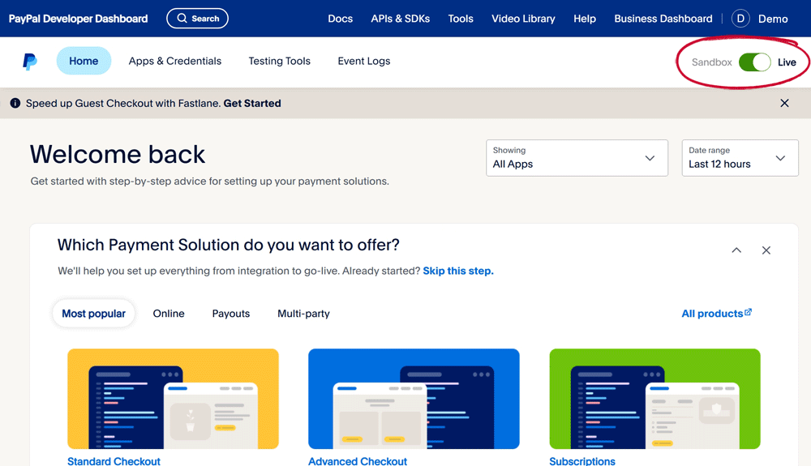
Task: Click the PayPal logo icon
Action: (x=30, y=62)
